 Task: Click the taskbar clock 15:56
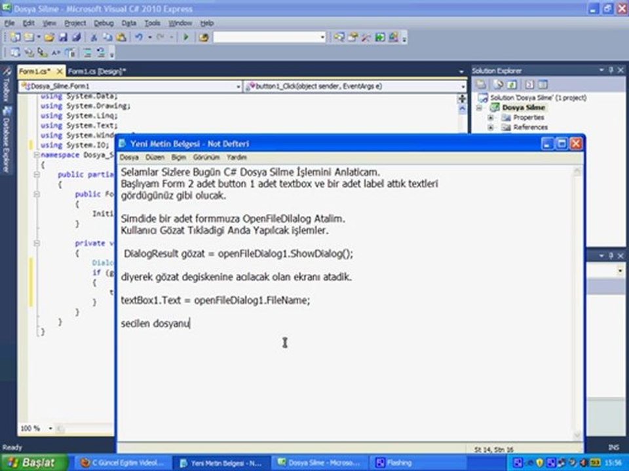click(613, 463)
